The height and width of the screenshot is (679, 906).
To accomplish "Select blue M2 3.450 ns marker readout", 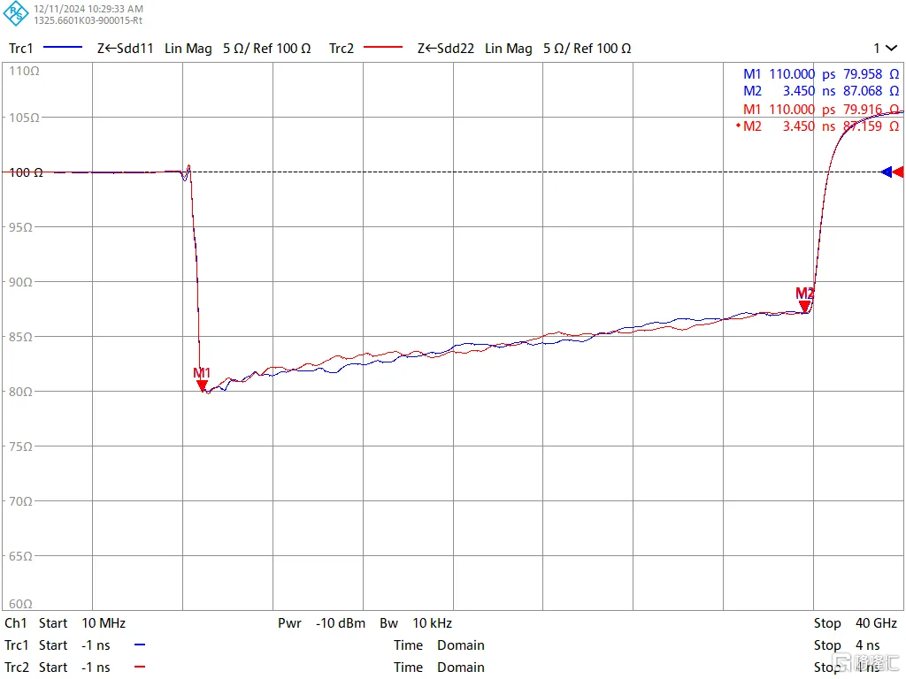I will (820, 91).
